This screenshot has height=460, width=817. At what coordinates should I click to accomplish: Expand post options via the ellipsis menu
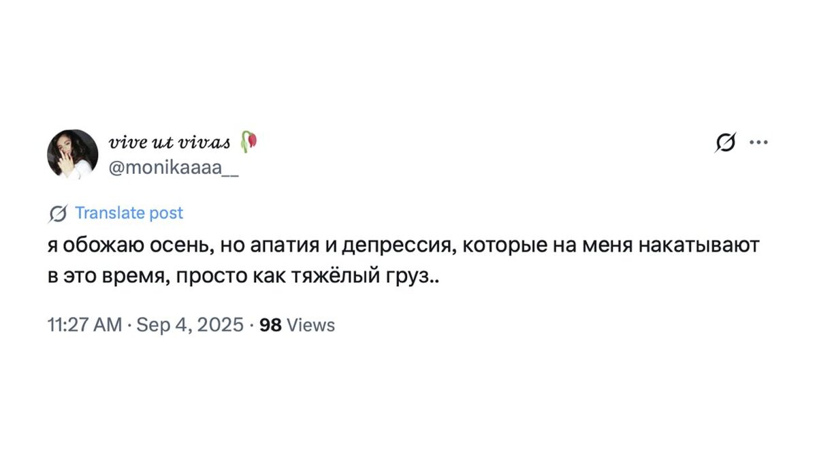coord(759,142)
